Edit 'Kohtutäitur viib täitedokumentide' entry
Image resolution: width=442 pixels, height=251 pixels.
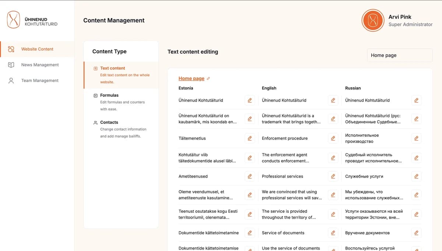coord(250,158)
